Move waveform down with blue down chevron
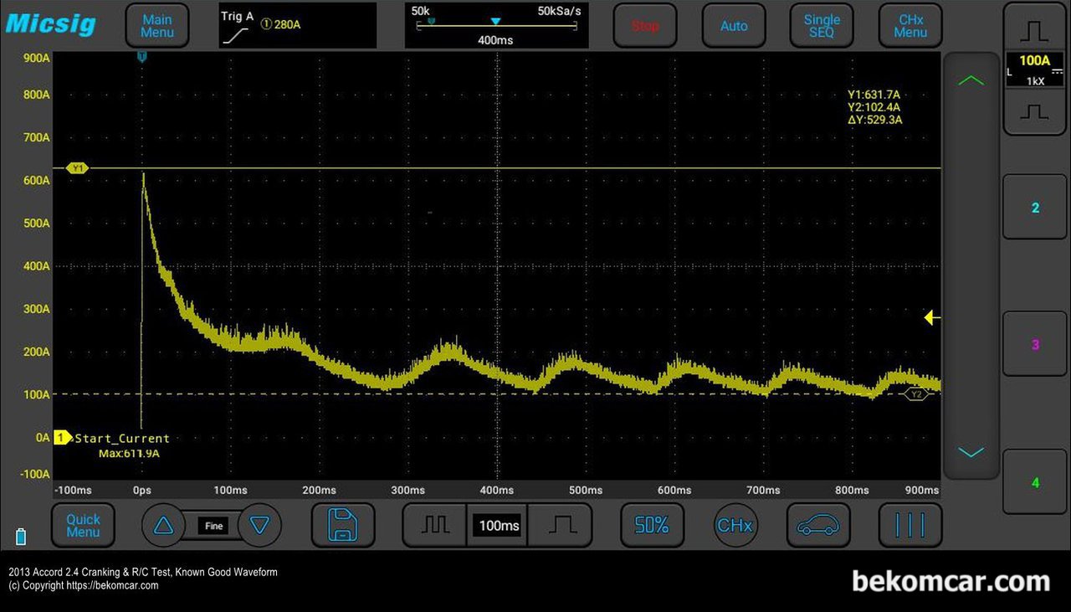The width and height of the screenshot is (1071, 612). (971, 452)
